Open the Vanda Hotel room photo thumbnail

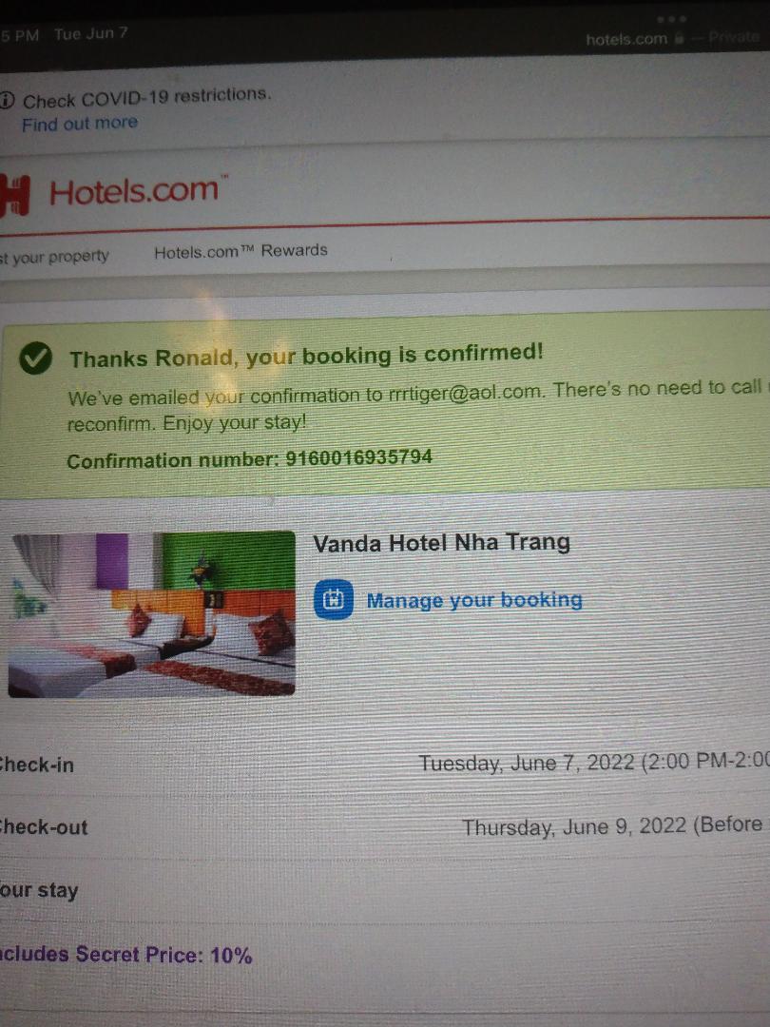pos(151,613)
